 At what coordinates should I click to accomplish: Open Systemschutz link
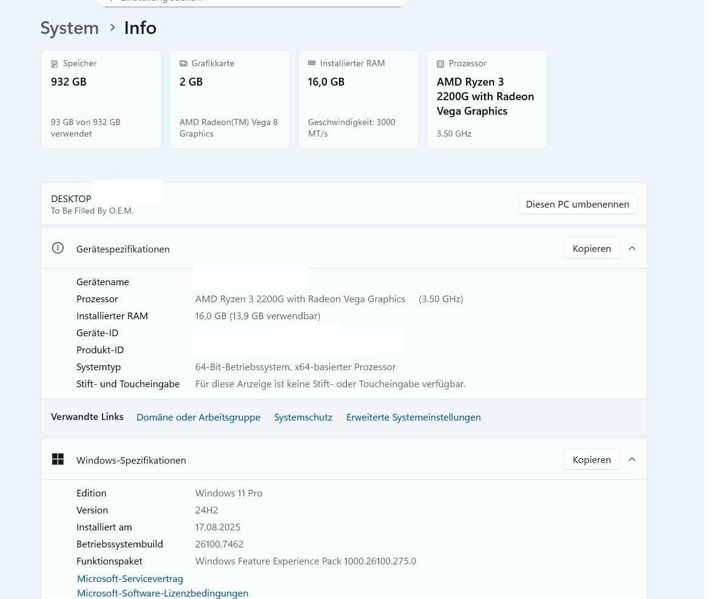point(303,418)
